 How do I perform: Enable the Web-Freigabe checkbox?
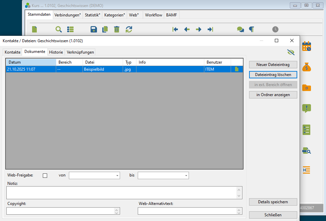click(x=45, y=175)
